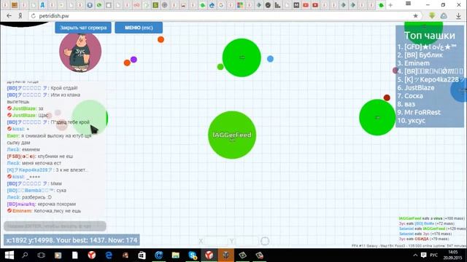467x262 pixels.
Task: Click chat nickname 'Eminem:' in last message
Action: pyautogui.click(x=23, y=211)
